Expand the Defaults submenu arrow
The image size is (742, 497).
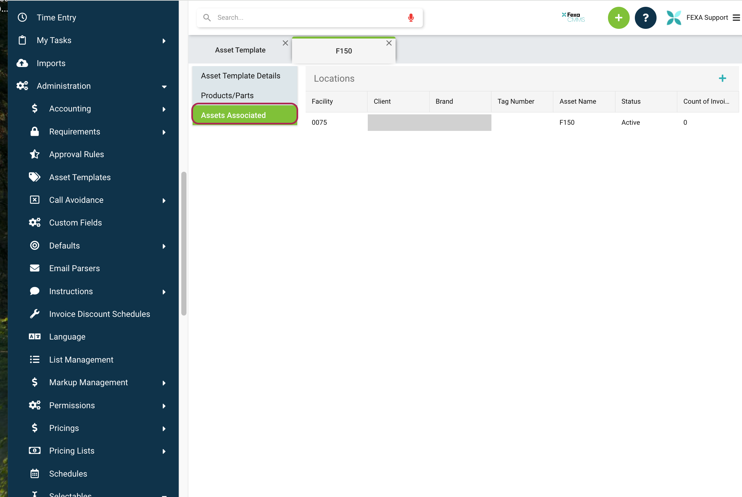tap(164, 246)
